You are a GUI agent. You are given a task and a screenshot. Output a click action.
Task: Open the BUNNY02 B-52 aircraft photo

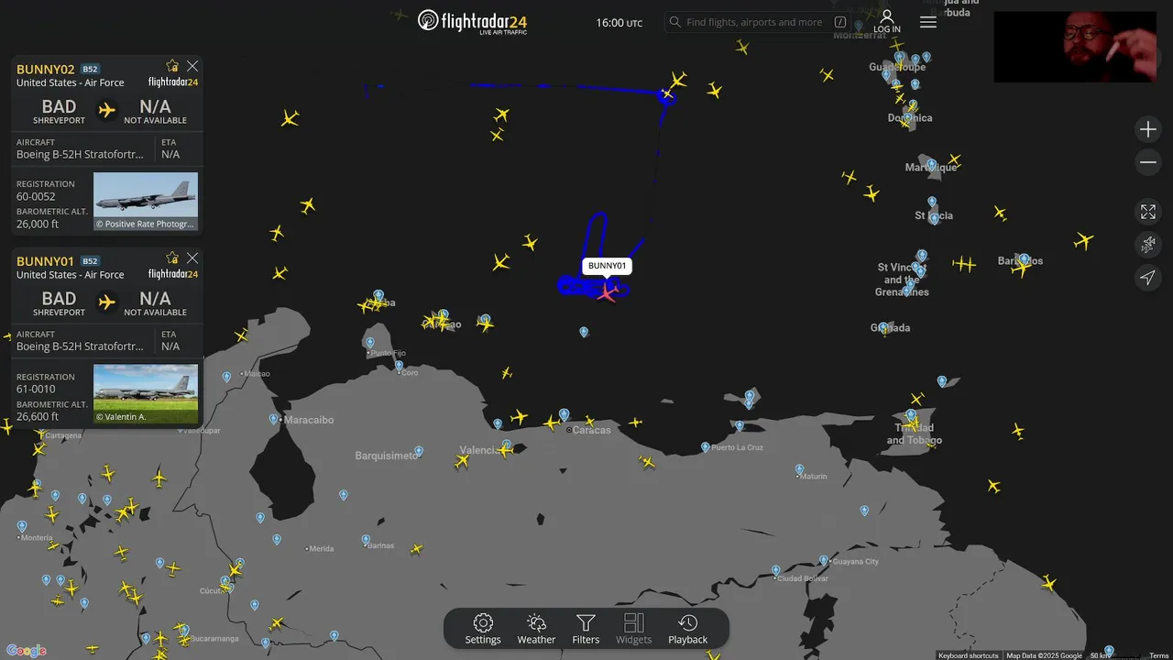[146, 202]
